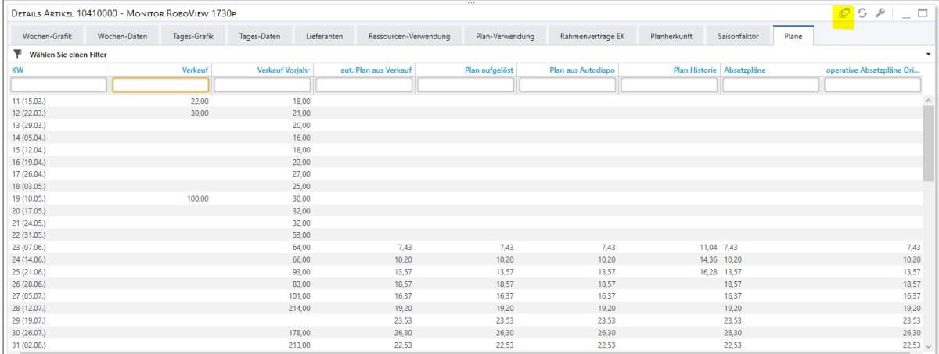939x354 pixels.
Task: Focus the Verkauf Vorjahr filter field
Action: 262,85
